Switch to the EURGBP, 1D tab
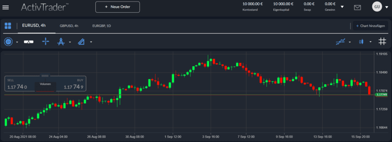This screenshot has height=142, width=392. 101,26
